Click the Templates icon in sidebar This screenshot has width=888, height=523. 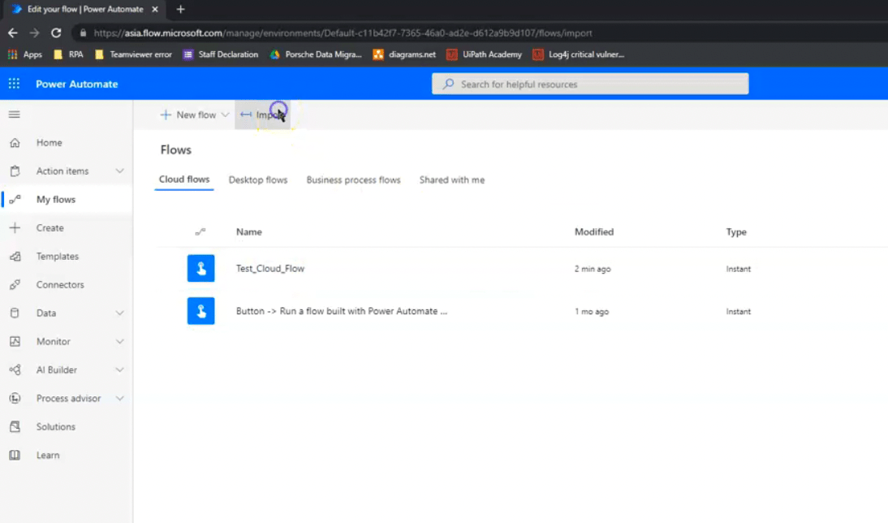coord(15,256)
